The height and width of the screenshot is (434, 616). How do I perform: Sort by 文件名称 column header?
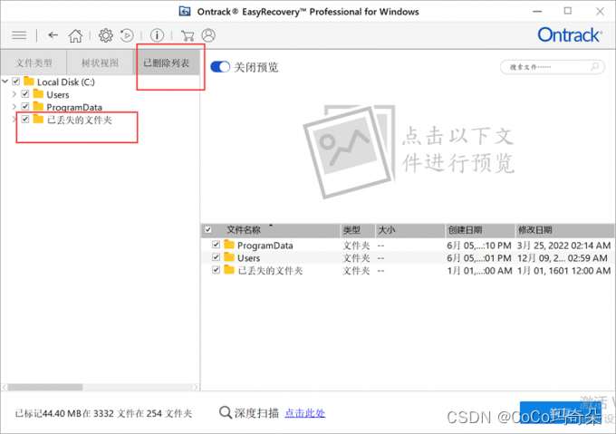(x=244, y=230)
